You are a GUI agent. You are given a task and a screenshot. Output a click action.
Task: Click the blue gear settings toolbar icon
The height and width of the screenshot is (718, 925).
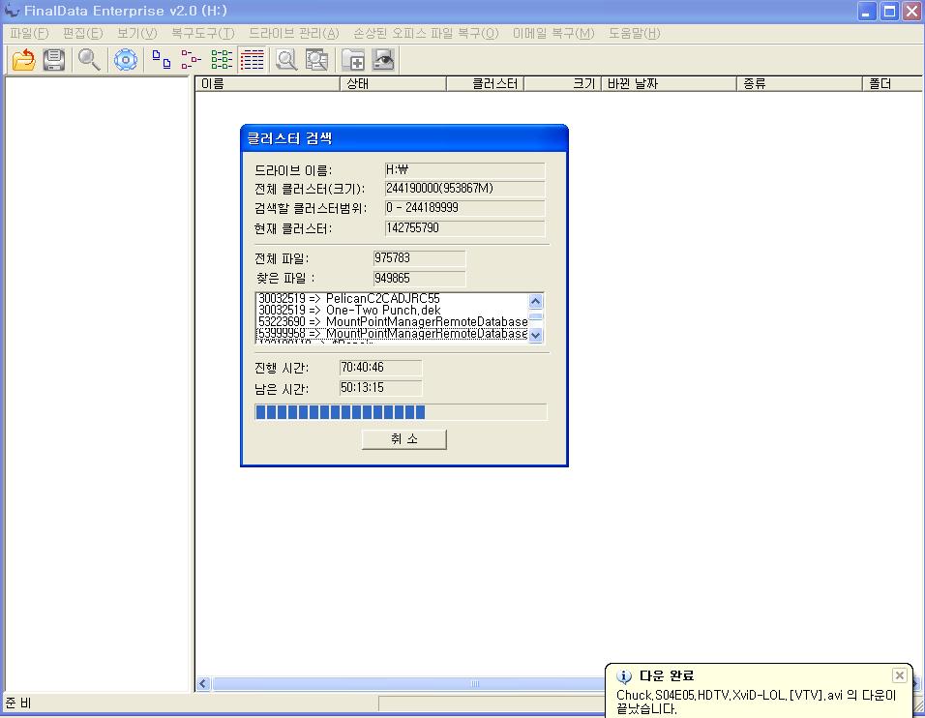point(126,60)
